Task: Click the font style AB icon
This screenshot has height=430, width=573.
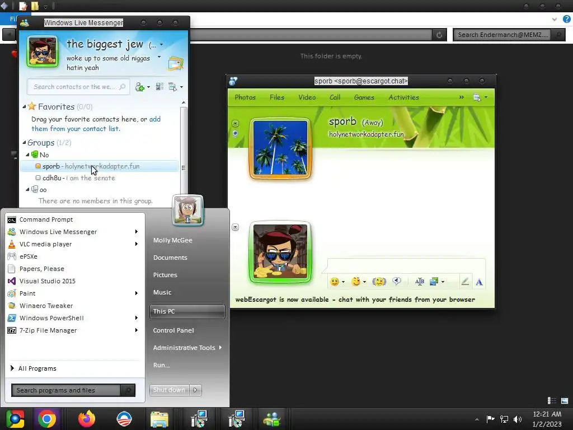Action: tap(420, 282)
